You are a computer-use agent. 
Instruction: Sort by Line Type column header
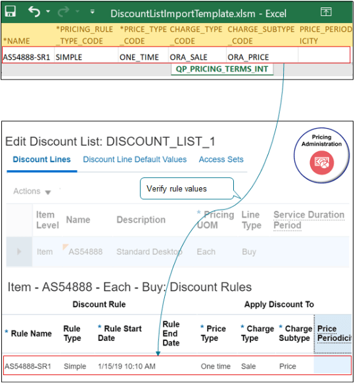click(x=252, y=220)
